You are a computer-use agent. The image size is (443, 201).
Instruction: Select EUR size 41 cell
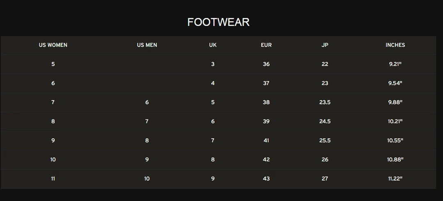[x=266, y=140]
